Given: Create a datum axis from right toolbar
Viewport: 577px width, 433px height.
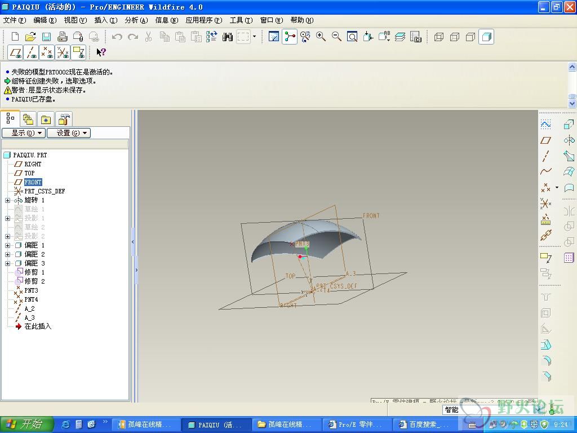Looking at the screenshot, I should [545, 156].
